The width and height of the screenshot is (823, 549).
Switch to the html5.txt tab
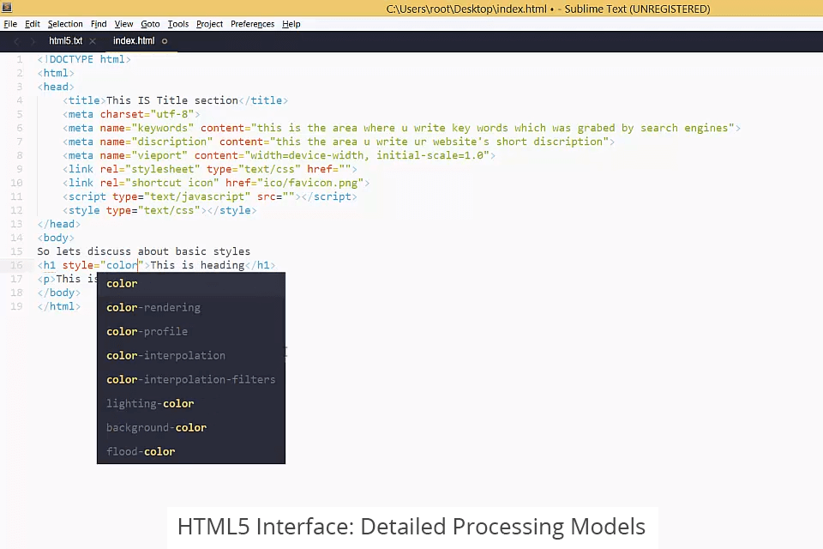[66, 41]
